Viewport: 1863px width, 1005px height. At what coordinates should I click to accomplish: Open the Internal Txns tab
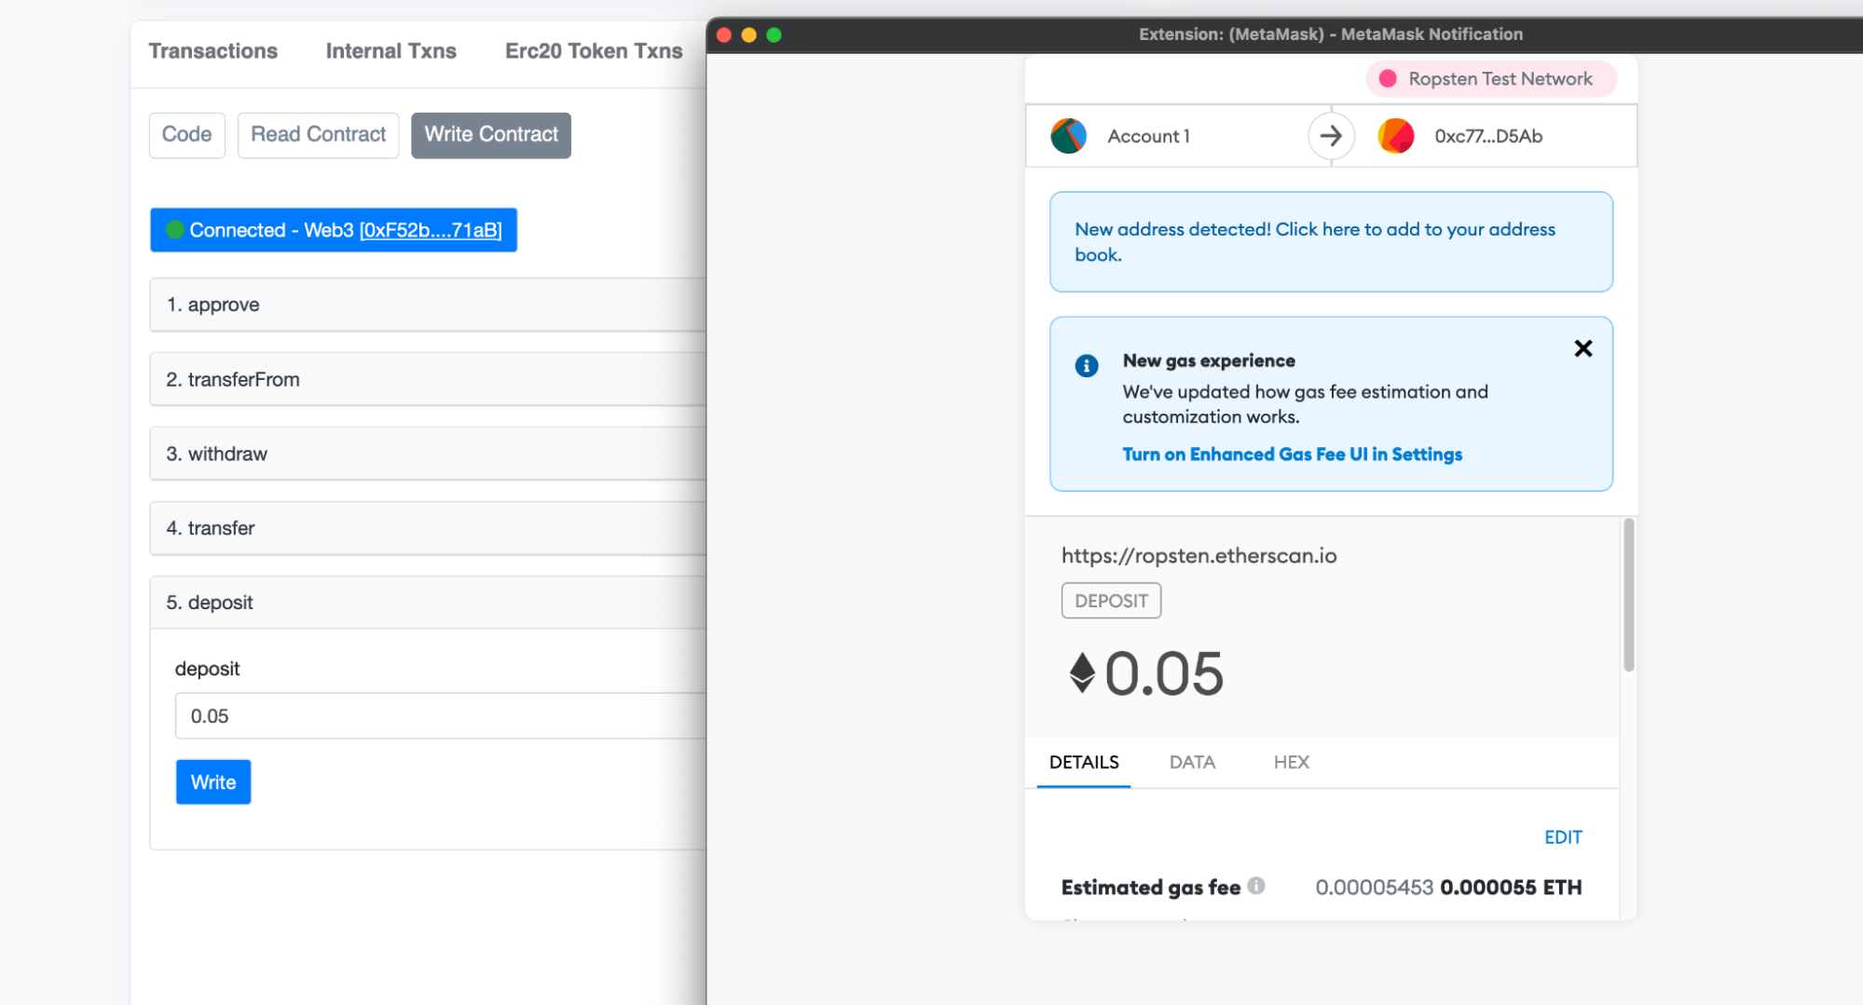(390, 51)
